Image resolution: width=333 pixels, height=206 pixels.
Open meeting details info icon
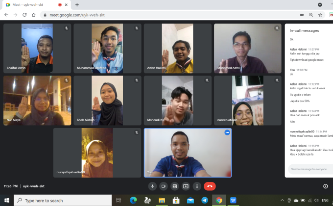pos(325,186)
